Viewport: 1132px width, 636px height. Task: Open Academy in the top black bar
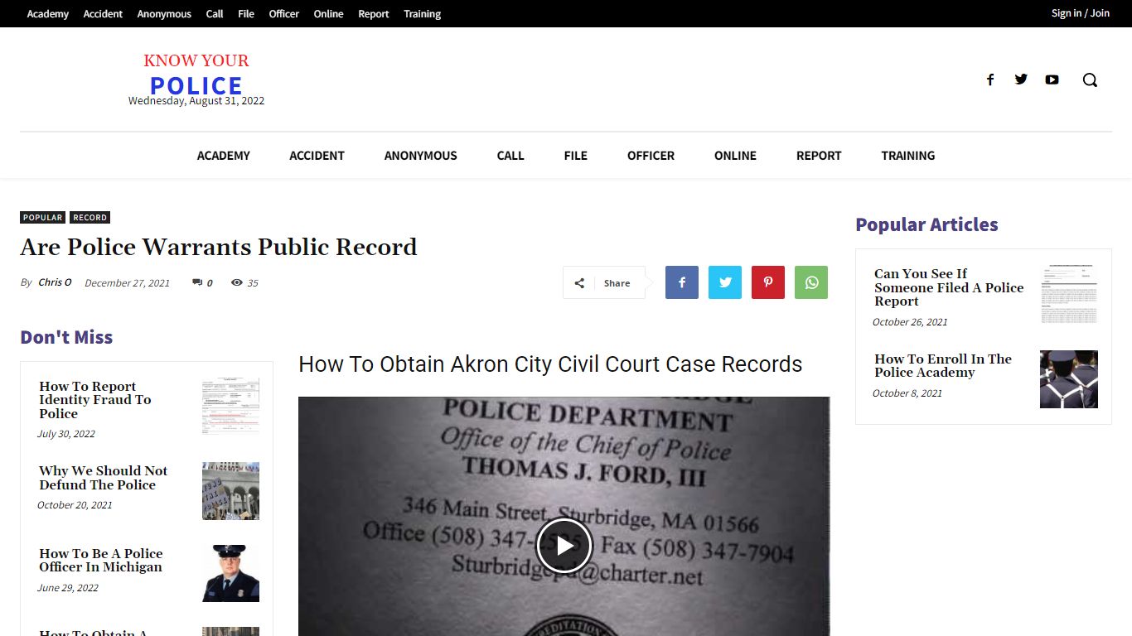tap(48, 14)
